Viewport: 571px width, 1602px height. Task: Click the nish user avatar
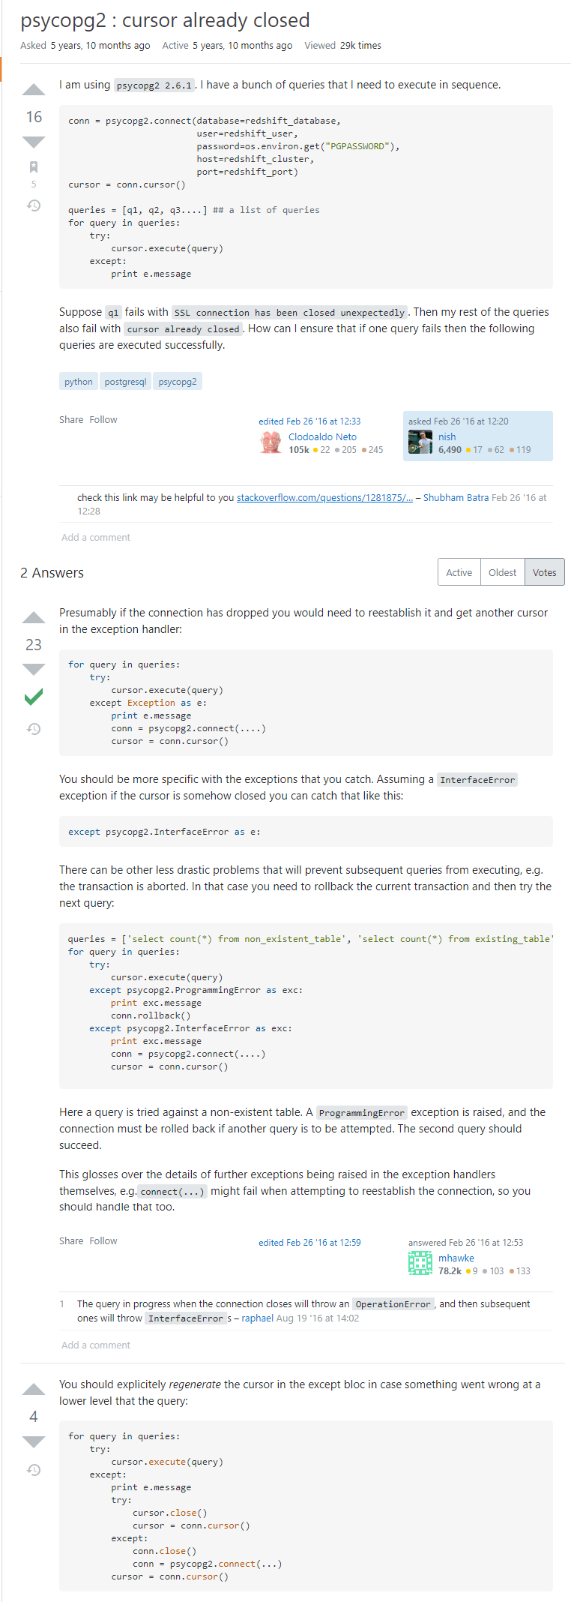tap(420, 442)
